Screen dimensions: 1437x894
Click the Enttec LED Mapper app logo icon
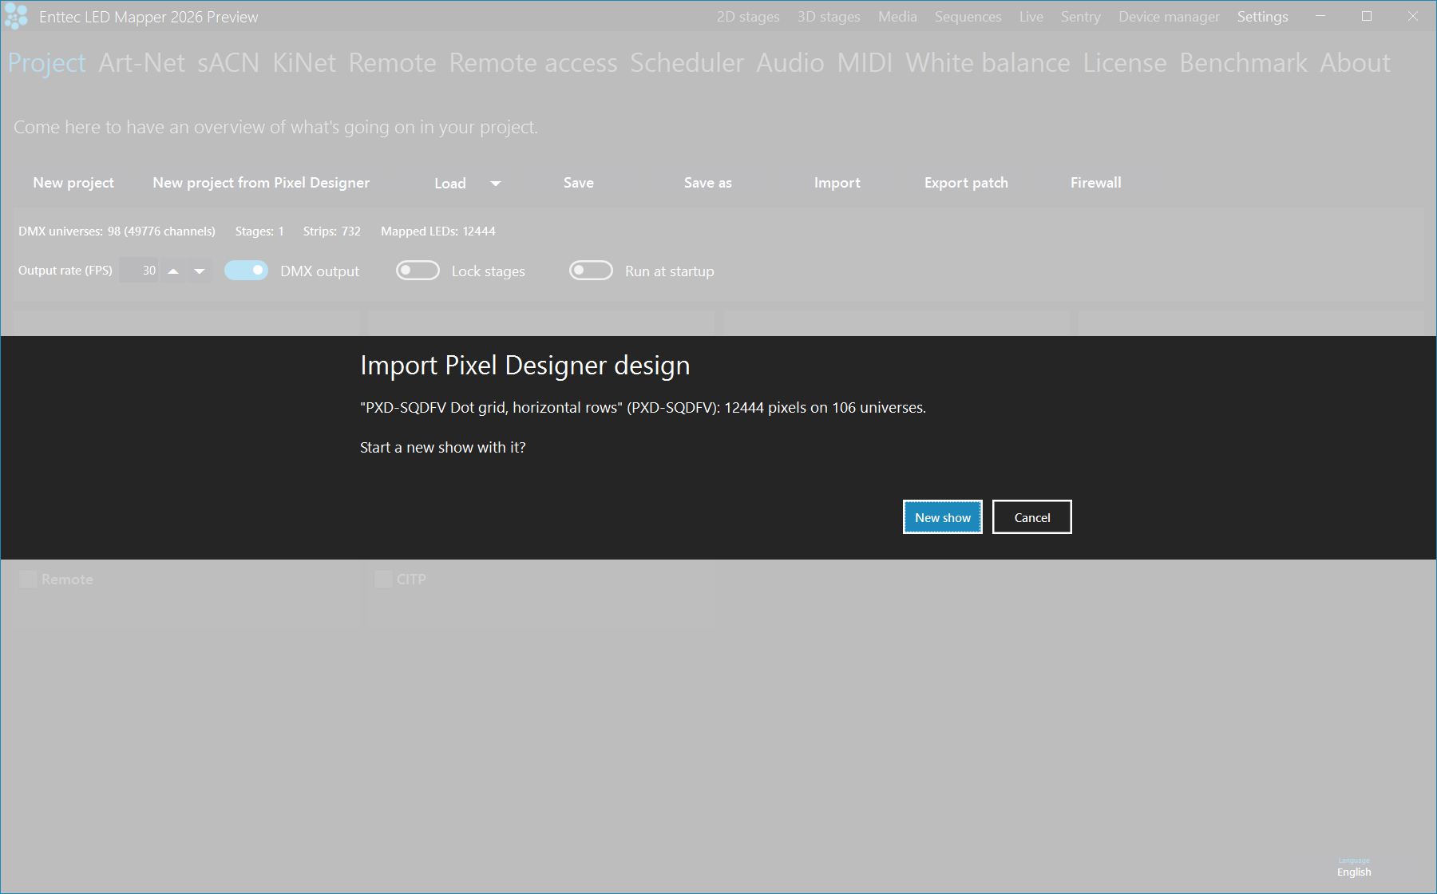pos(16,16)
